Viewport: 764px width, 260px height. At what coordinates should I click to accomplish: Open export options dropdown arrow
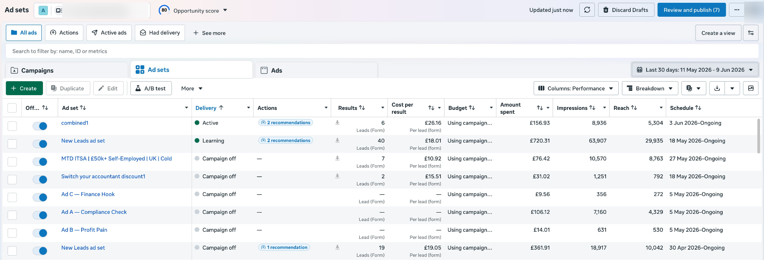(x=732, y=88)
